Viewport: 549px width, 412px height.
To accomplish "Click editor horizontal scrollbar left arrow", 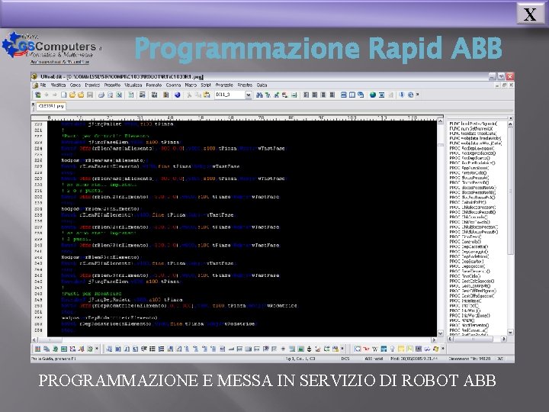I will point(34,340).
